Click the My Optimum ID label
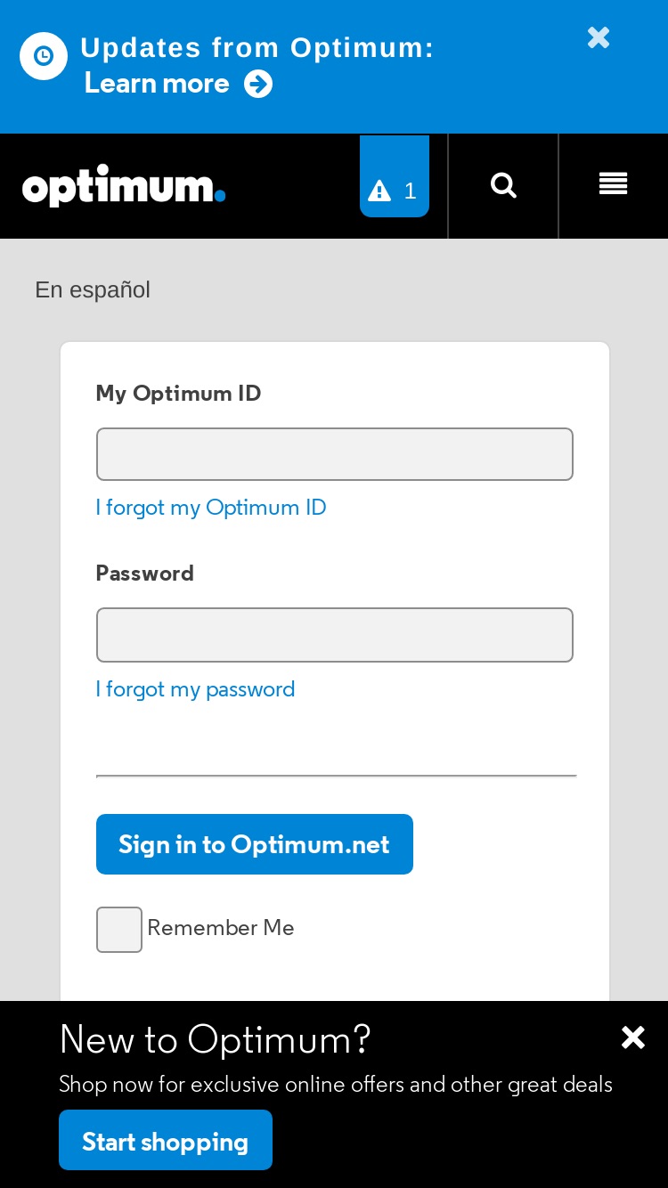The image size is (668, 1188). (x=178, y=394)
